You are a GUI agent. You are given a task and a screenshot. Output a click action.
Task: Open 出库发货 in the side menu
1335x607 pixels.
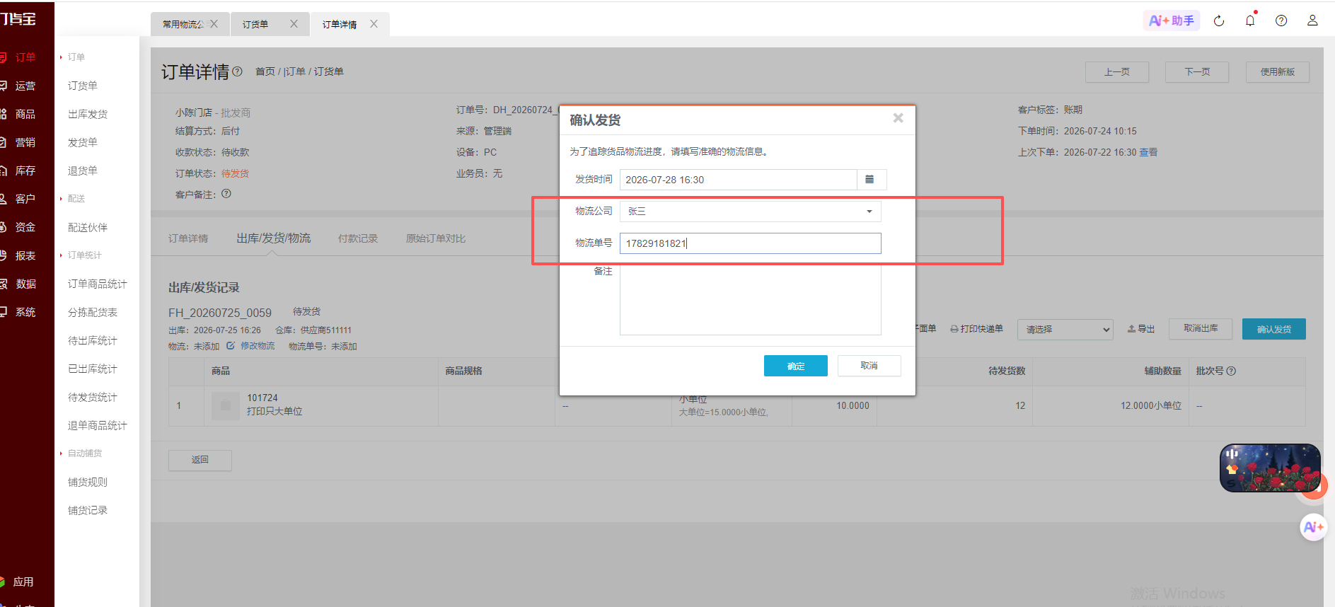tap(88, 114)
